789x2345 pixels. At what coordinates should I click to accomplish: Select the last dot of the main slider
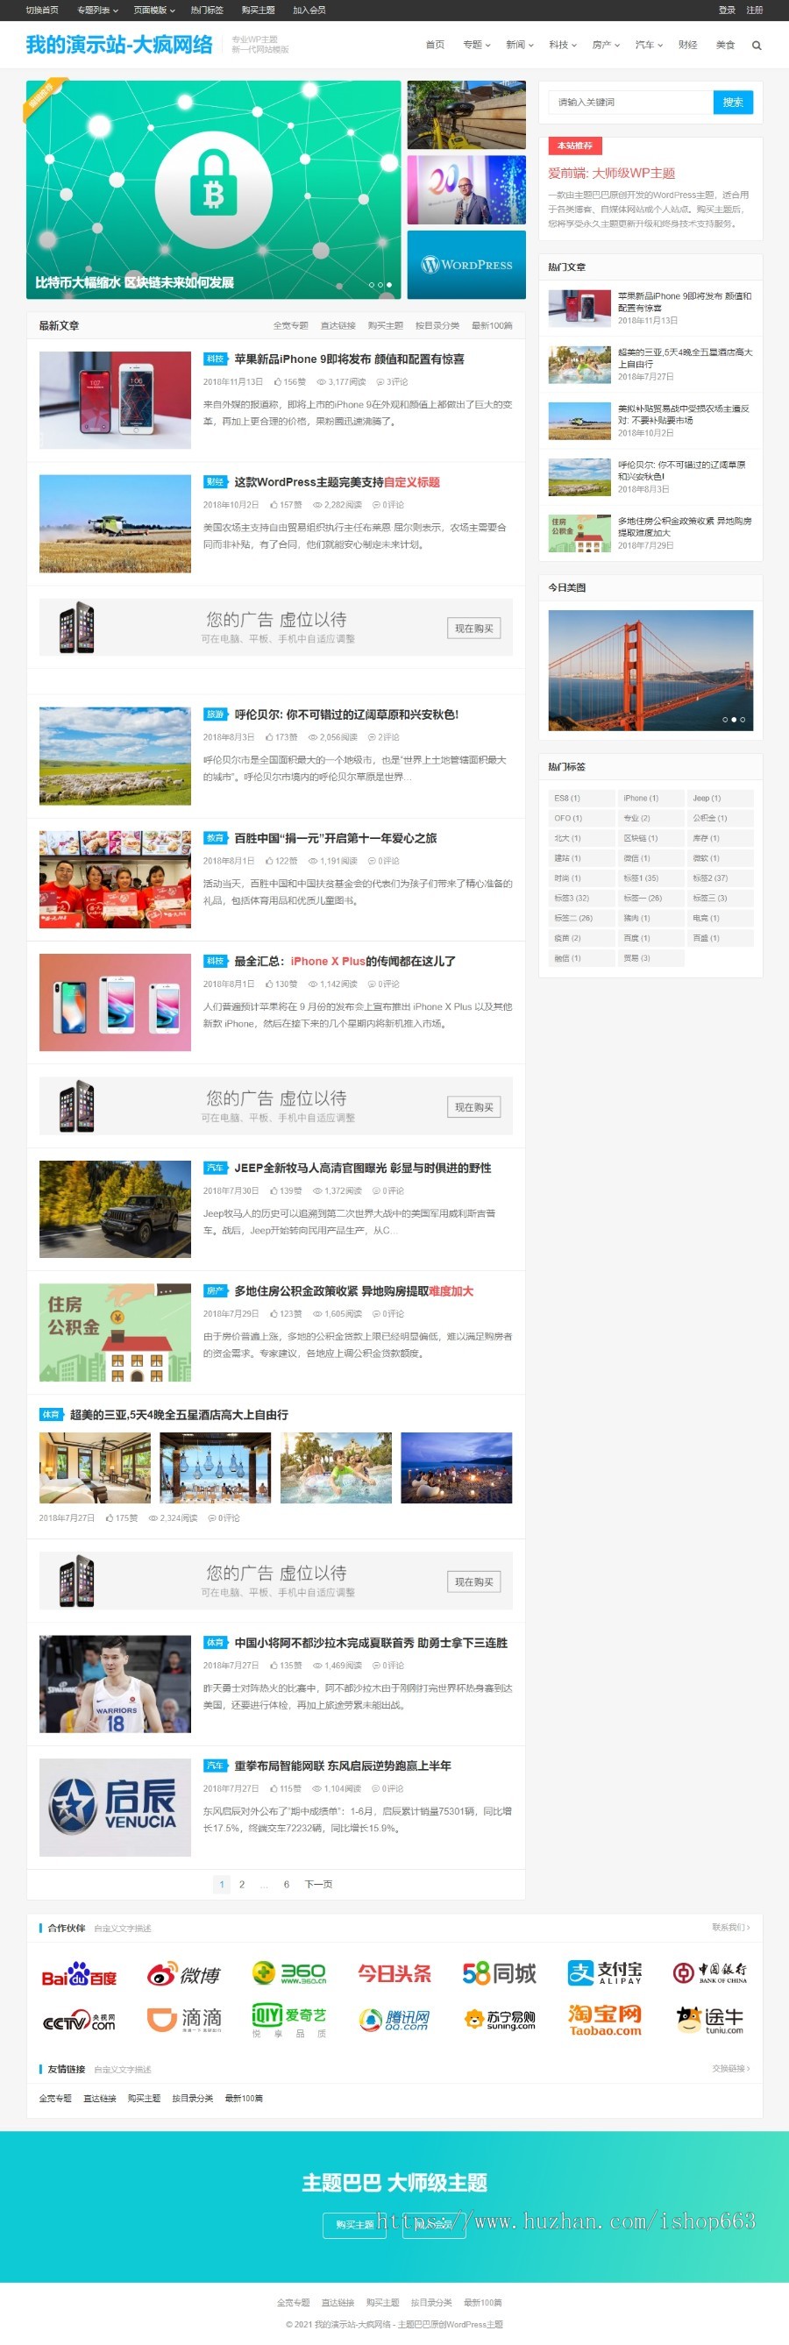pyautogui.click(x=389, y=285)
